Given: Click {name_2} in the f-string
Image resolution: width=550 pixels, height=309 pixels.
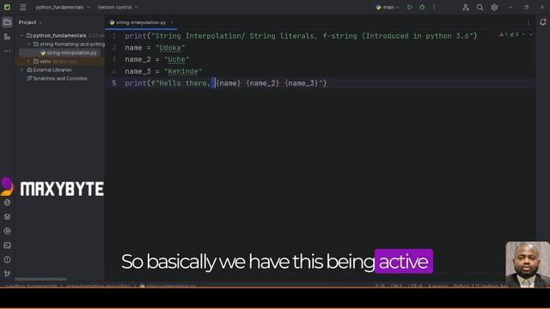Looking at the screenshot, I should coord(263,83).
